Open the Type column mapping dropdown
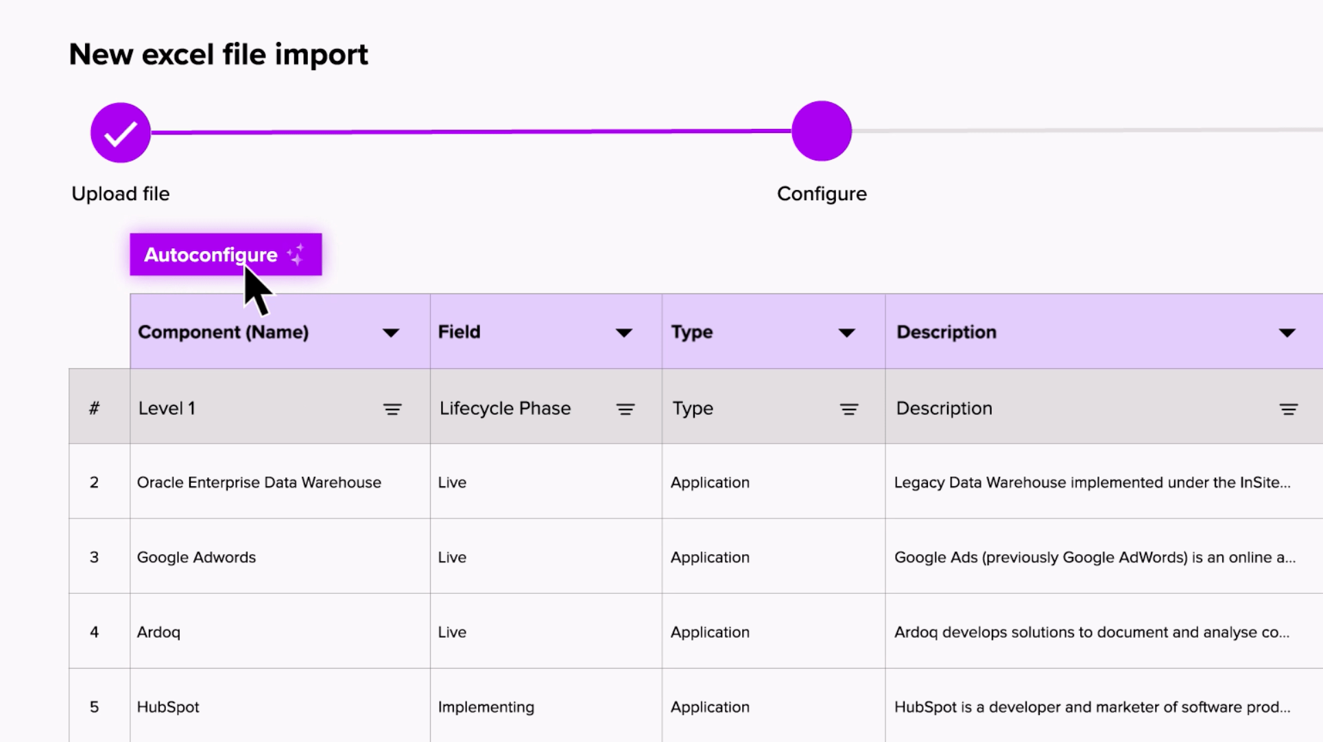Viewport: 1323px width, 742px height. click(x=848, y=333)
